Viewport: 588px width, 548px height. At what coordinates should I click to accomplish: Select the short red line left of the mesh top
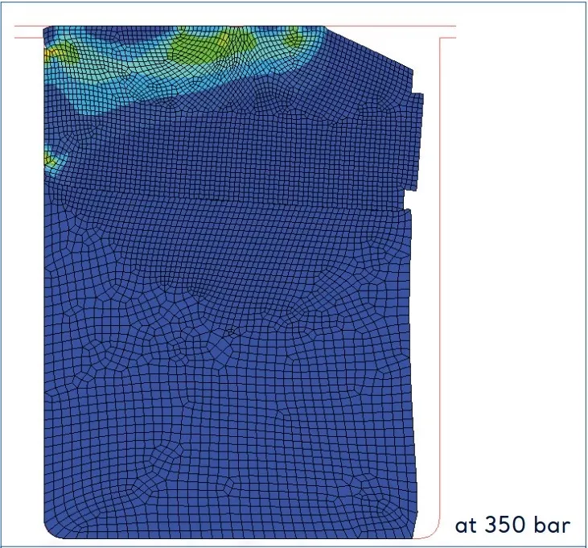pyautogui.click(x=29, y=38)
